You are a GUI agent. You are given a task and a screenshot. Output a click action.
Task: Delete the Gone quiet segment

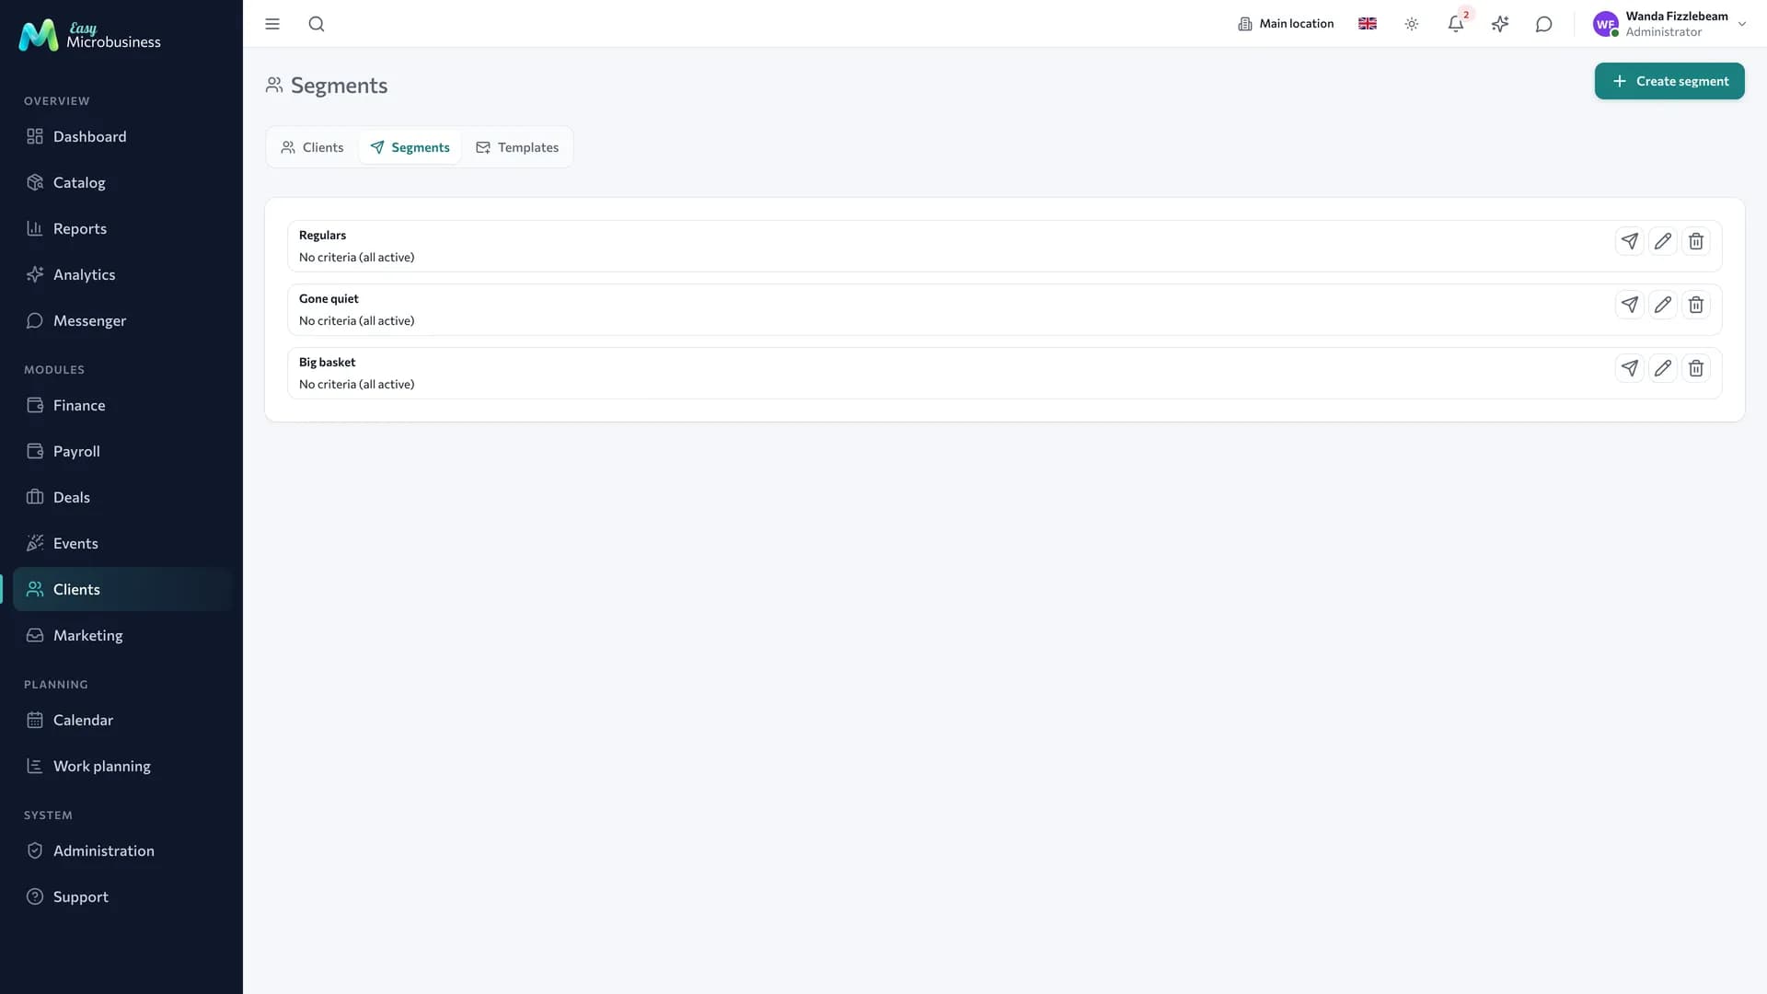tap(1695, 305)
